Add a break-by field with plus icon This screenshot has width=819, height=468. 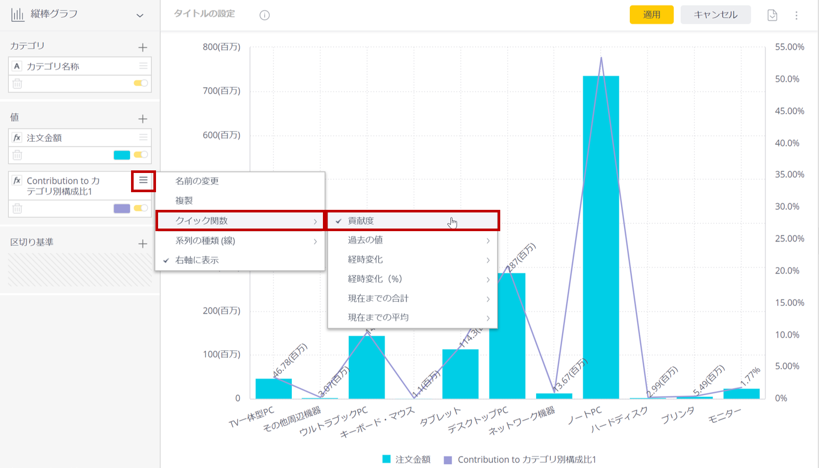(143, 244)
